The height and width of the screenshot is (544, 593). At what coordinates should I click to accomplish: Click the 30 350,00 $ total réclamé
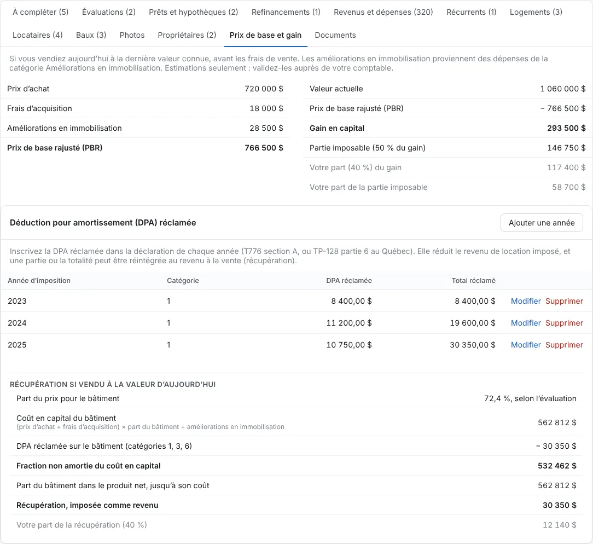(472, 345)
